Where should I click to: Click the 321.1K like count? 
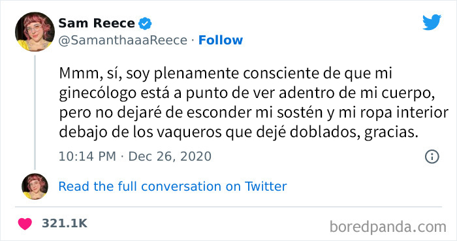tap(65, 223)
